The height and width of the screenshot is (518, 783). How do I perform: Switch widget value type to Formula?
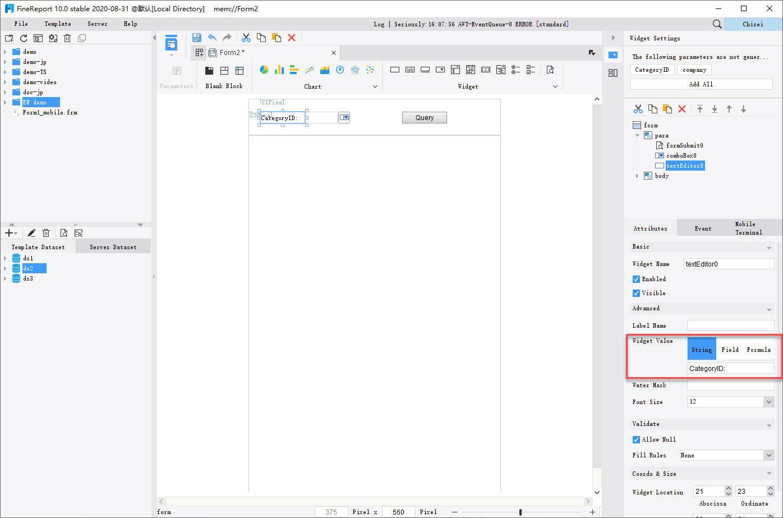759,349
